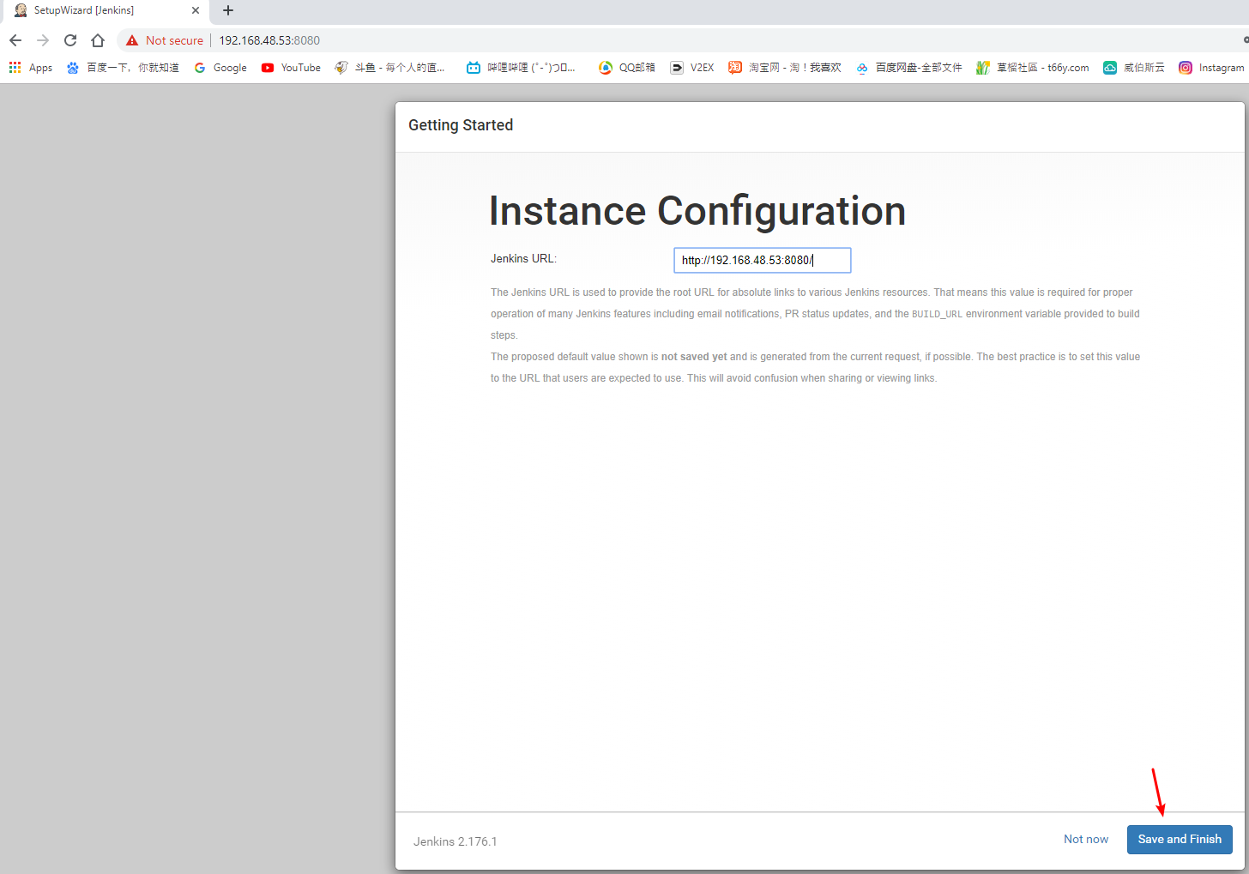This screenshot has width=1249, height=874.
Task: Open the Apps bookmark
Action: pyautogui.click(x=31, y=68)
